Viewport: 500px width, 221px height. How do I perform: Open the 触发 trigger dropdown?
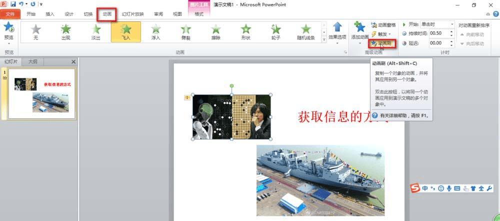381,34
